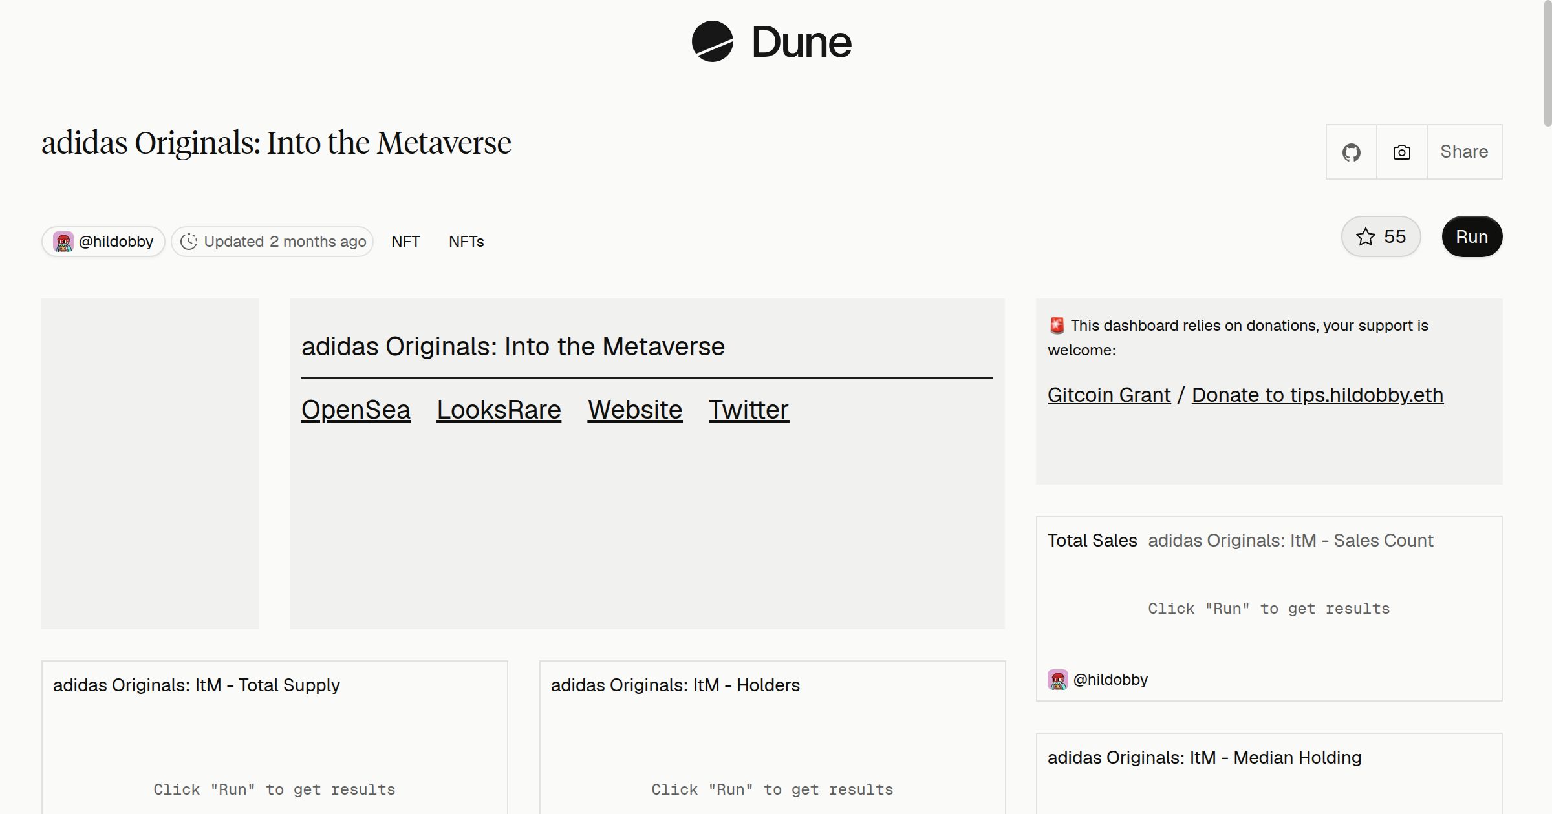Click the Dune logo icon

[x=713, y=41]
